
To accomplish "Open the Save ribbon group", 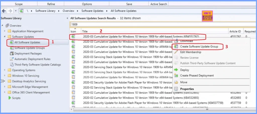I will coord(129,4).
